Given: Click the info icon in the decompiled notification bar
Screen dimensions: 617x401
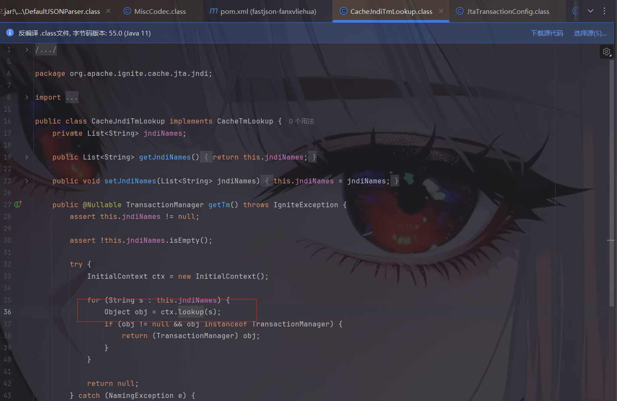Looking at the screenshot, I should (x=10, y=33).
